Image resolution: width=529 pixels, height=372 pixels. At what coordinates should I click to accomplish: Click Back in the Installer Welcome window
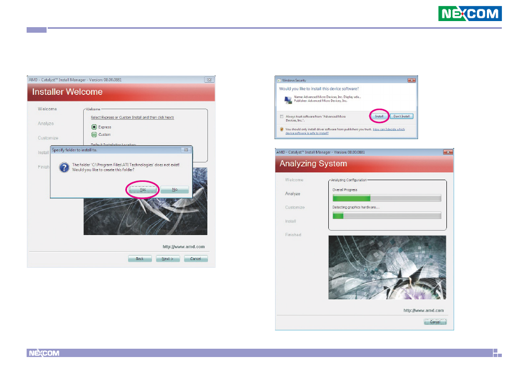pos(140,259)
